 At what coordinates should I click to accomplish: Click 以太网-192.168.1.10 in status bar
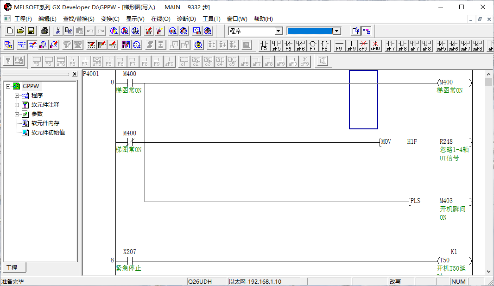[255, 281]
